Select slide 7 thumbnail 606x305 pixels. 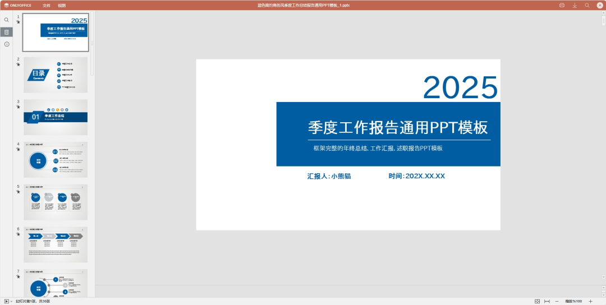tap(56, 283)
